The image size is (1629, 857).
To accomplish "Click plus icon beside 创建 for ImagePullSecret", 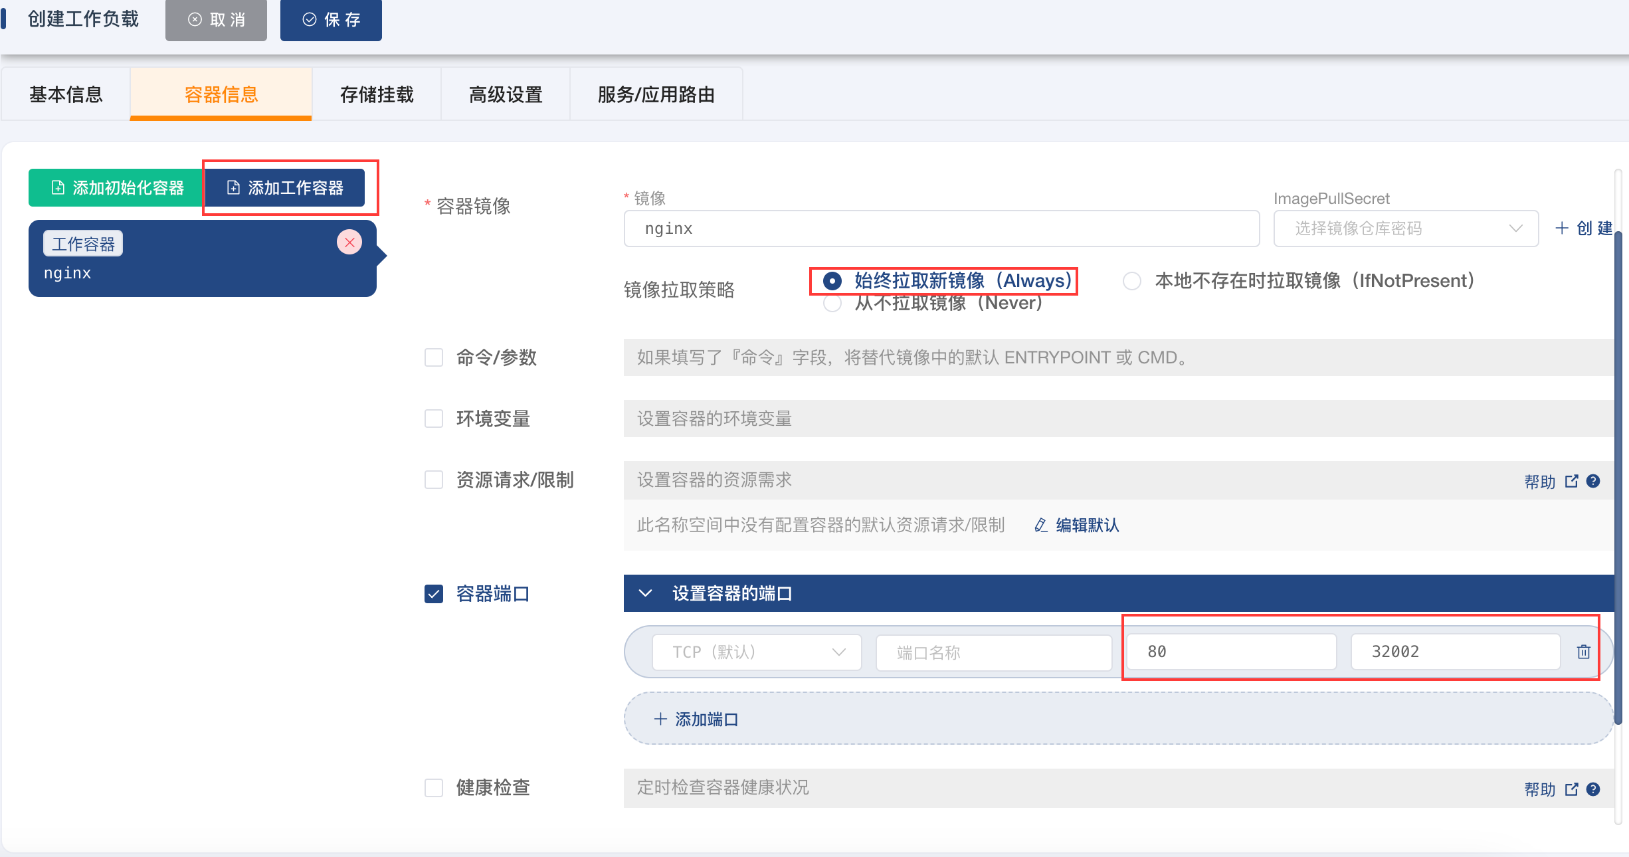I will [x=1561, y=229].
